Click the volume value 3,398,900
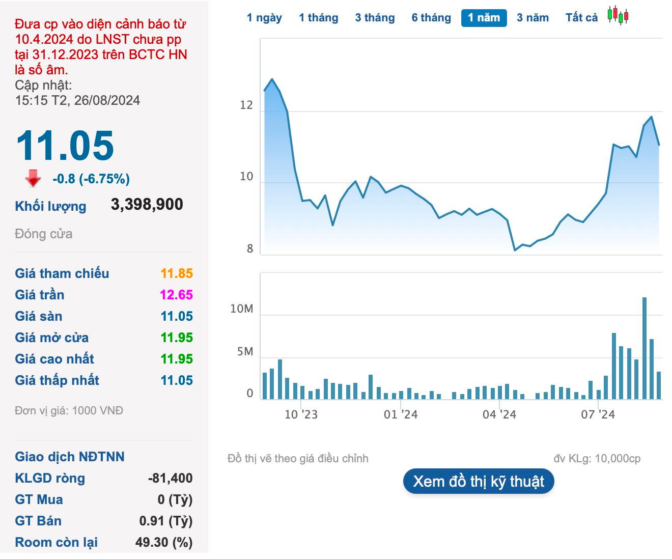 147,204
